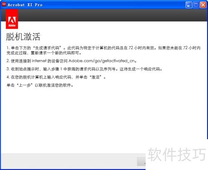Viewport: 208px width, 170px height.
Task: Click the 单击“上一步”以联机激活 line
Action: [40, 85]
